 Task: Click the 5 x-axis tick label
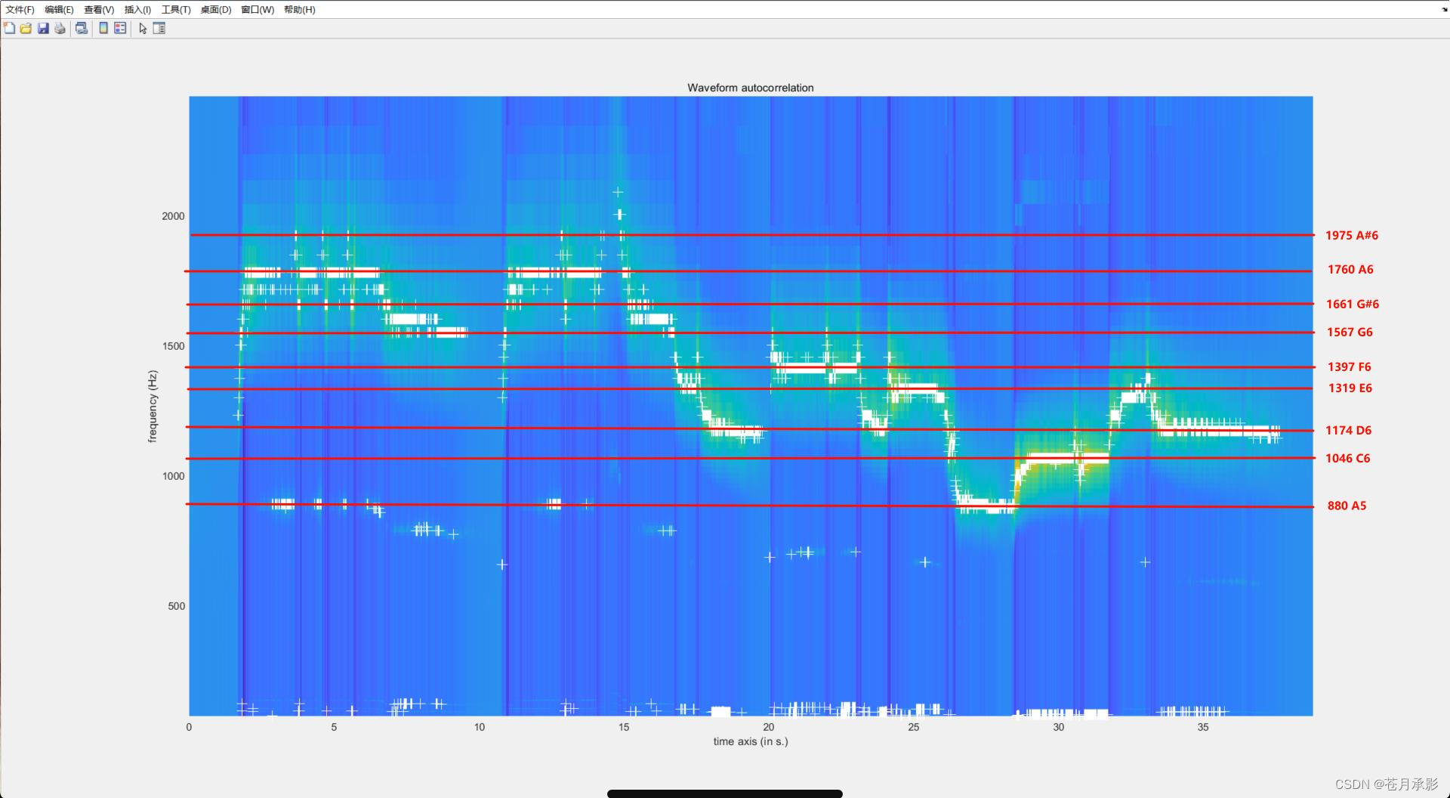coord(334,727)
